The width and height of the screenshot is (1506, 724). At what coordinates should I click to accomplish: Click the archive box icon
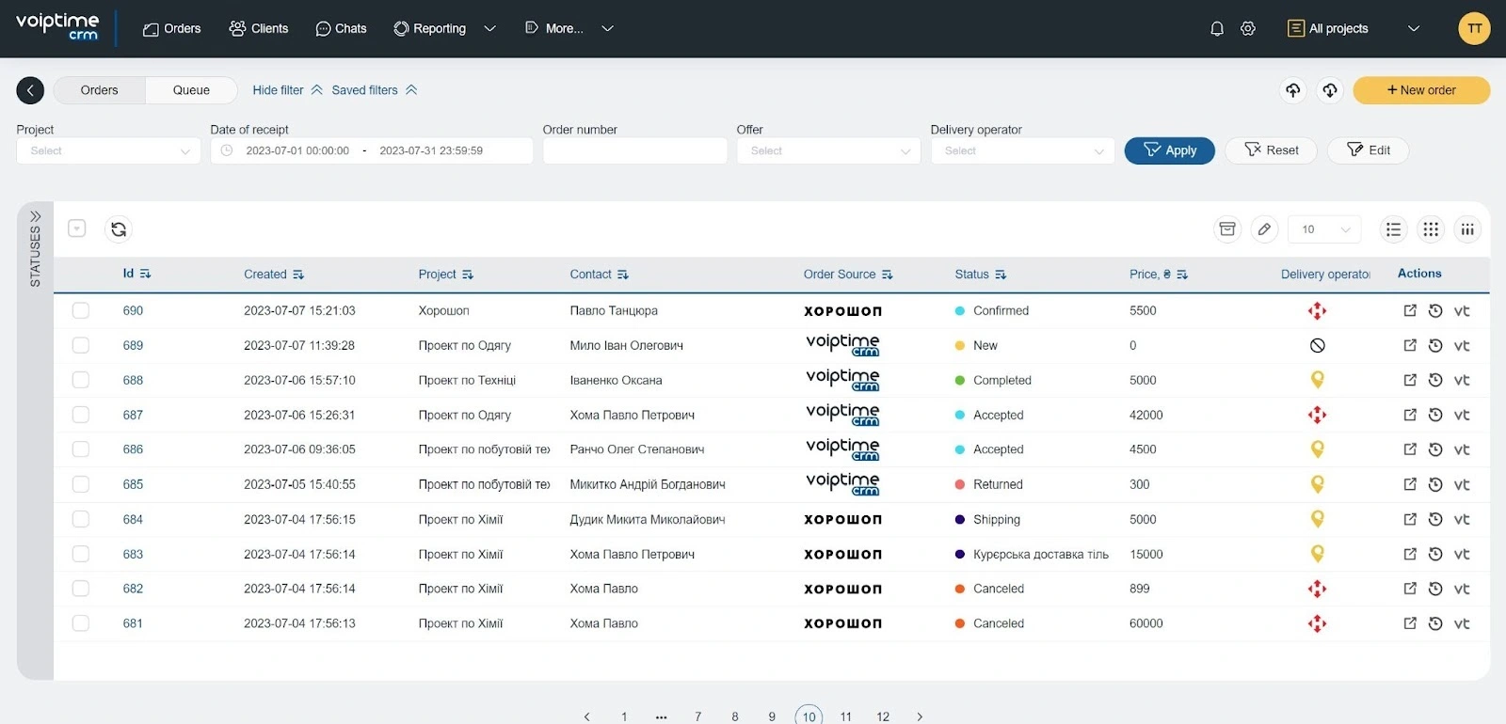tap(1227, 229)
